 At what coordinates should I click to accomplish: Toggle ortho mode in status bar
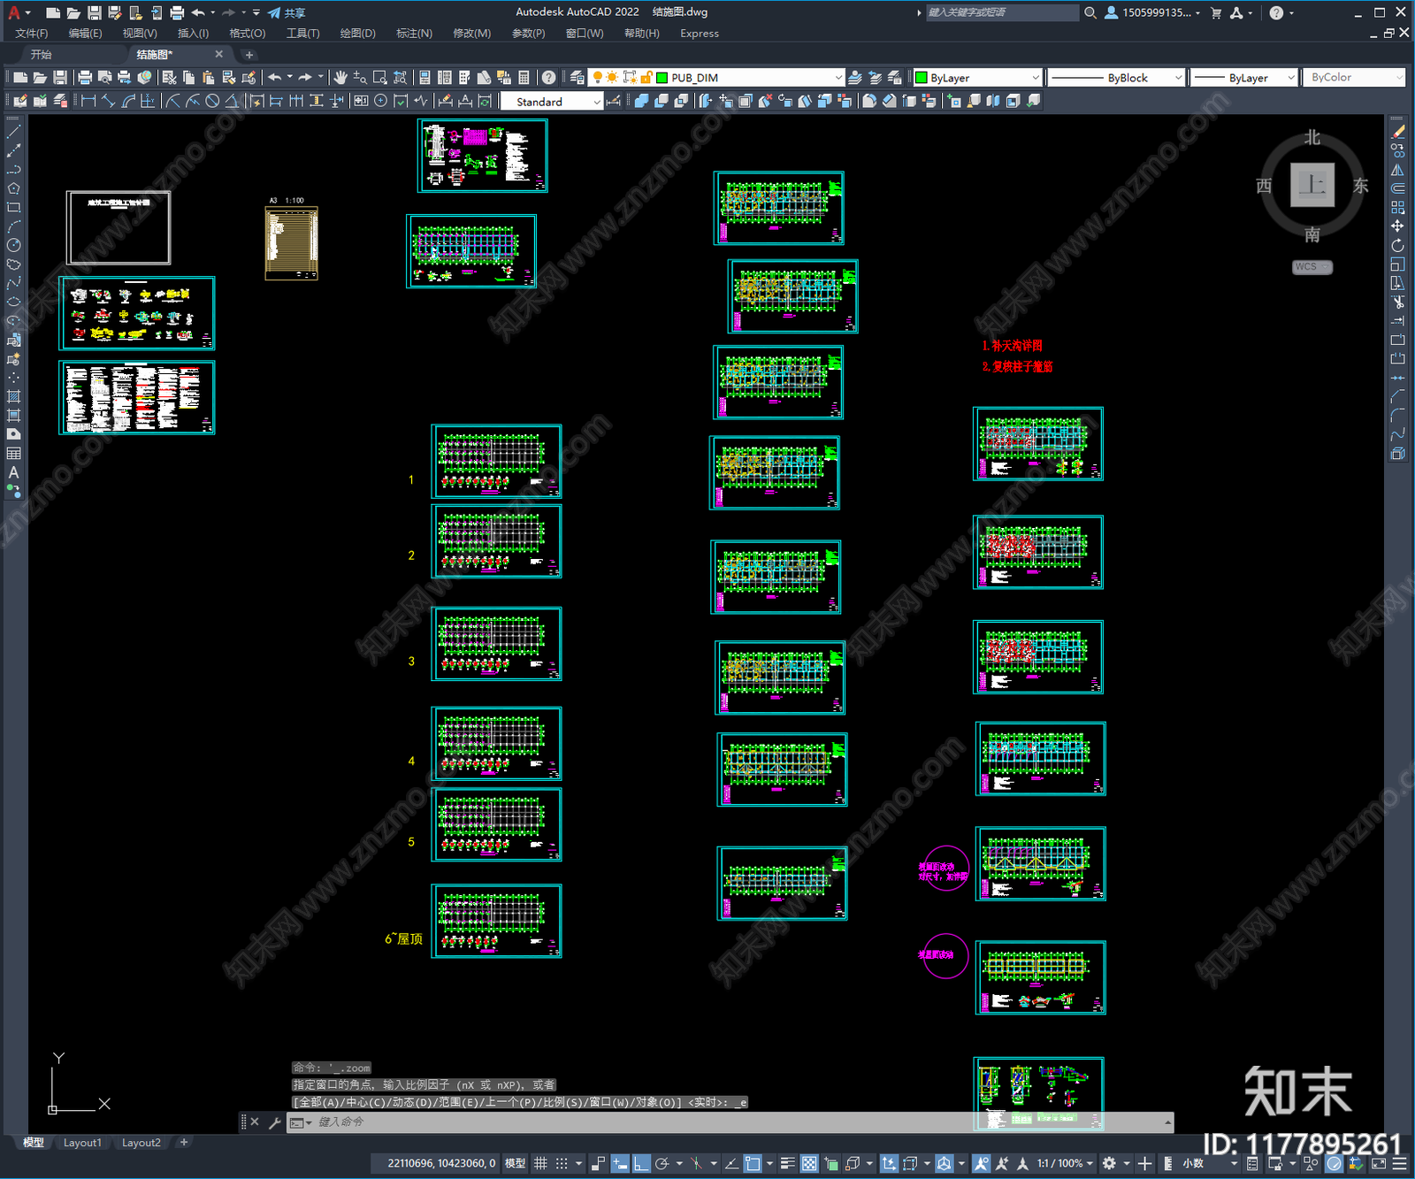click(x=641, y=1163)
